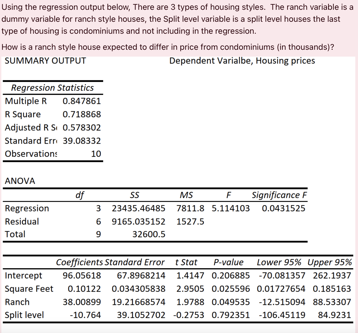Viewport: 358px width, 333px height.
Task: Select the Multiple R value cell
Action: (81, 101)
